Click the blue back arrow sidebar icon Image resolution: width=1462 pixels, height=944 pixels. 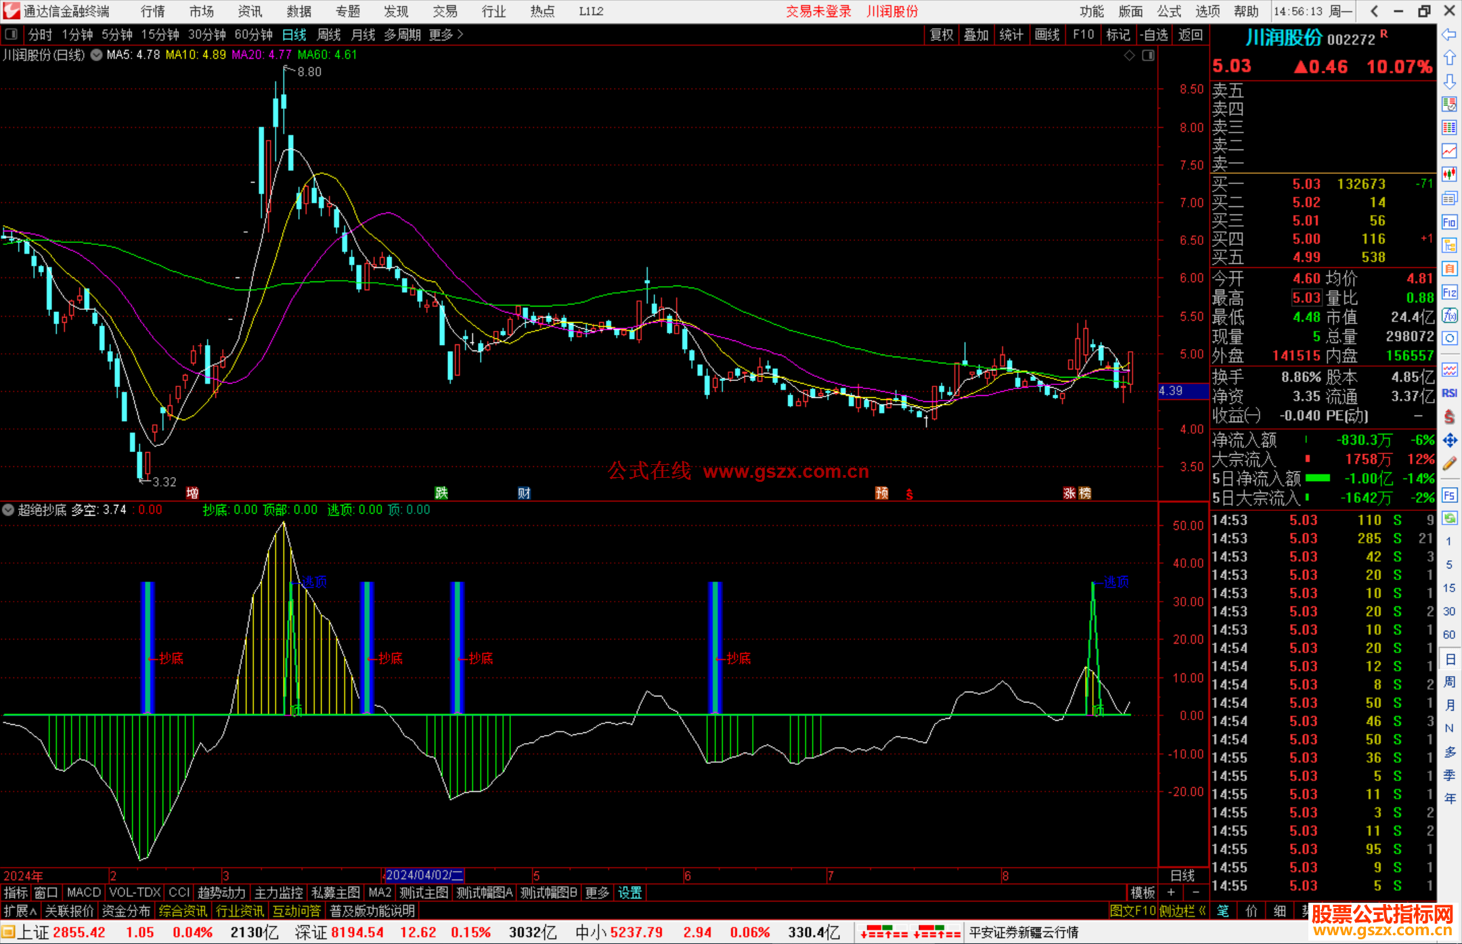tap(1449, 34)
